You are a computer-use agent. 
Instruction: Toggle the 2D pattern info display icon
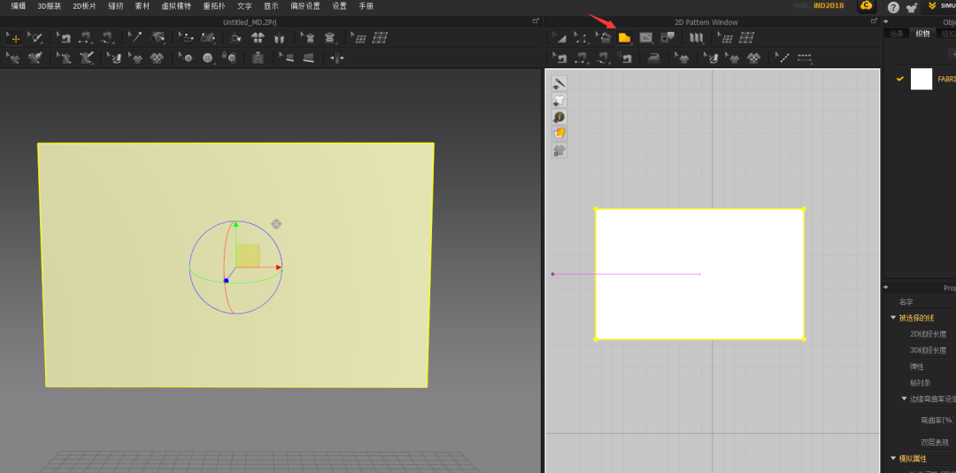pos(559,117)
